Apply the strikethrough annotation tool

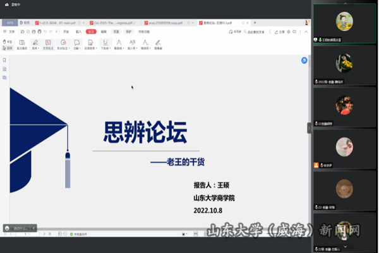tap(119, 42)
